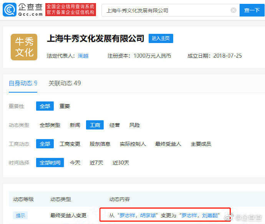Screen dimensions: 265x224
Task: Filter by 工商变更
Action: tap(70, 144)
